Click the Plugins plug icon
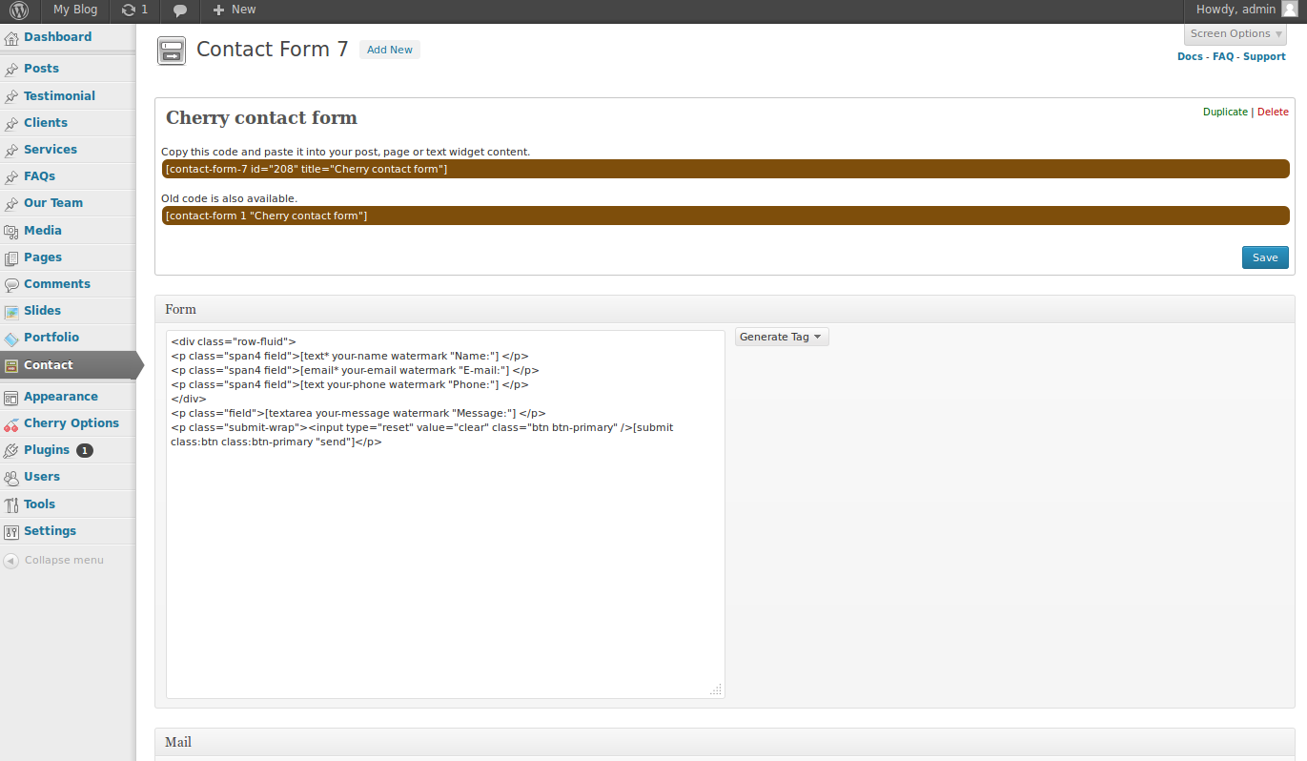This screenshot has width=1307, height=761. click(11, 450)
